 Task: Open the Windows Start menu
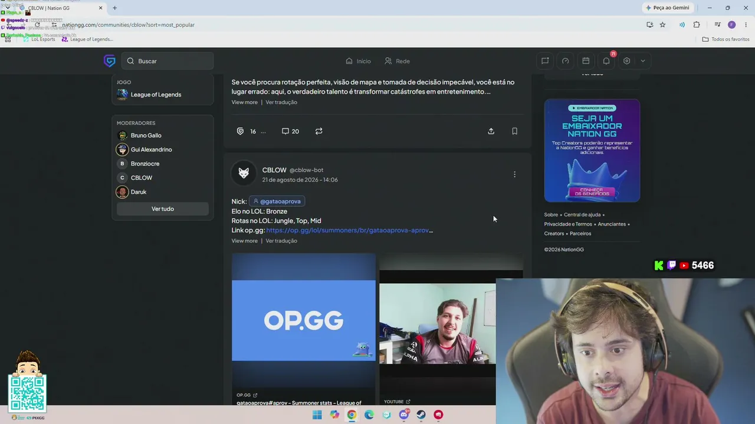(x=317, y=415)
